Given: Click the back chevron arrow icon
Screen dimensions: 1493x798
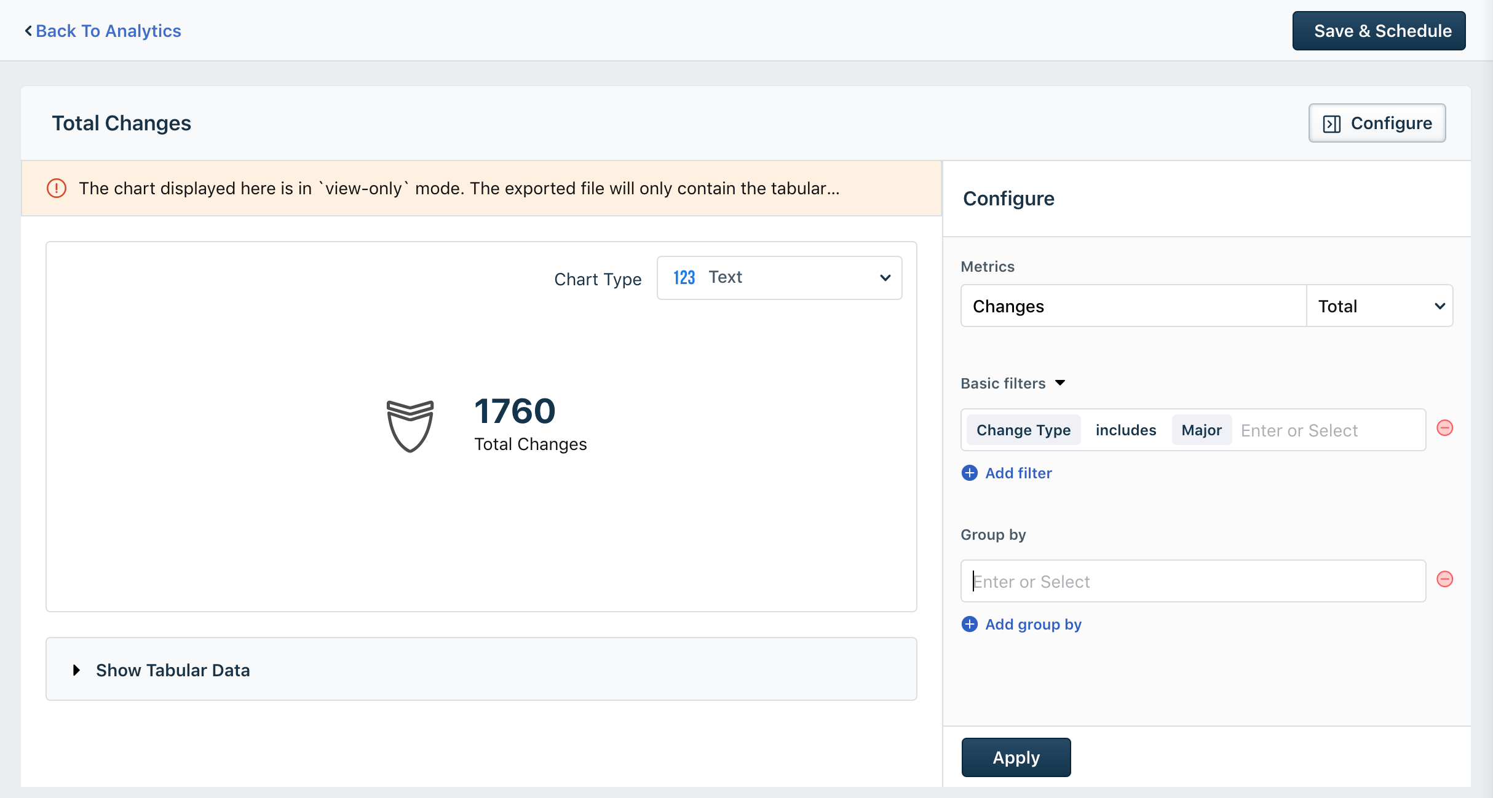Looking at the screenshot, I should (28, 31).
